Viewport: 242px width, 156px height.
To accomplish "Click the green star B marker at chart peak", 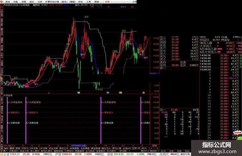I will pyautogui.click(x=86, y=17).
